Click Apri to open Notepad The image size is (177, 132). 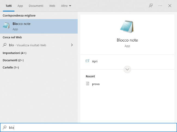click(94, 61)
